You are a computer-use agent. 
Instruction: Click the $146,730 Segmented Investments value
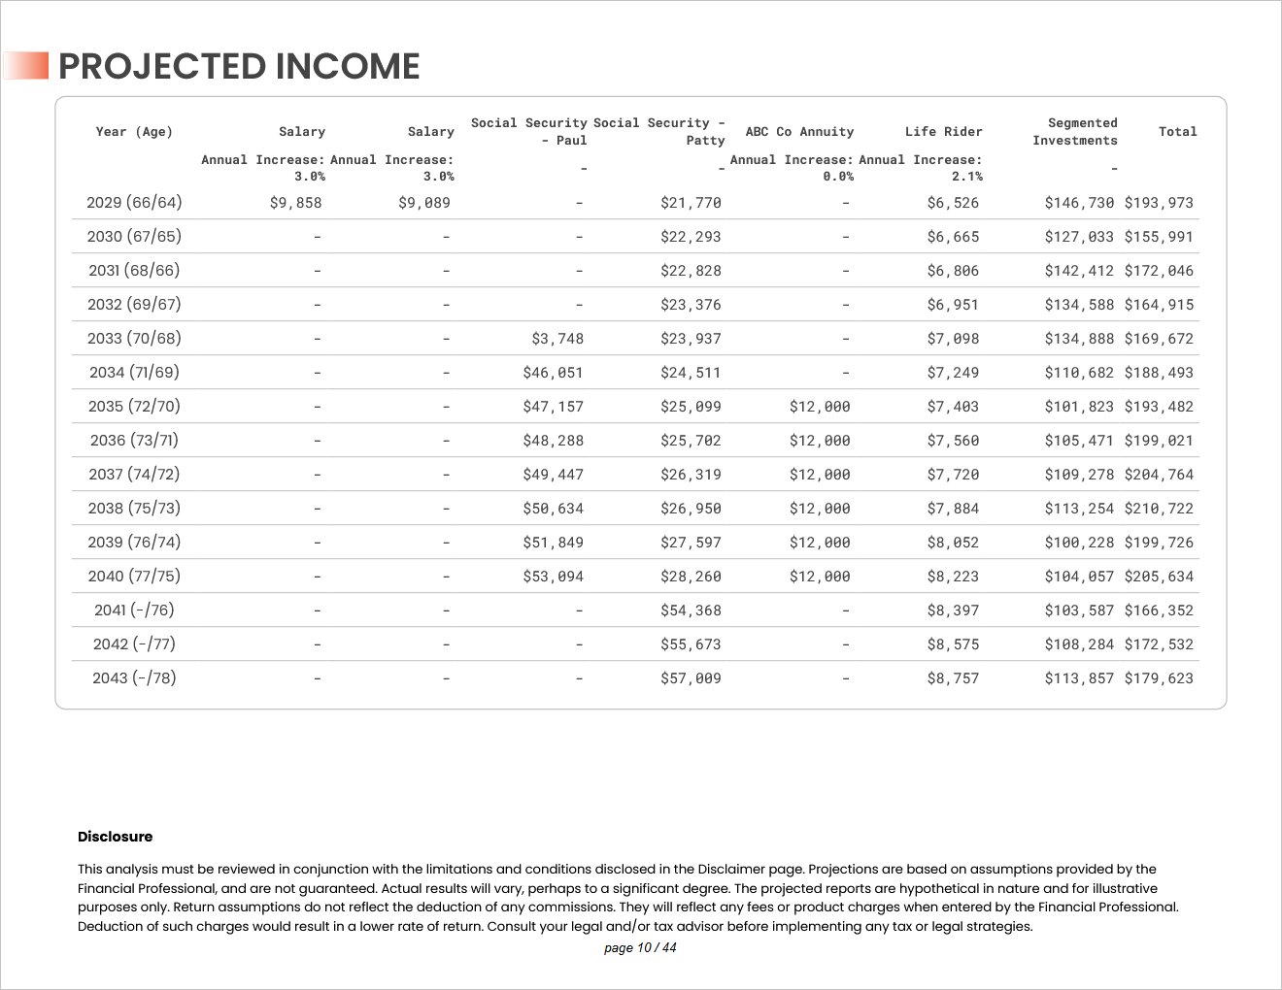pyautogui.click(x=1079, y=203)
